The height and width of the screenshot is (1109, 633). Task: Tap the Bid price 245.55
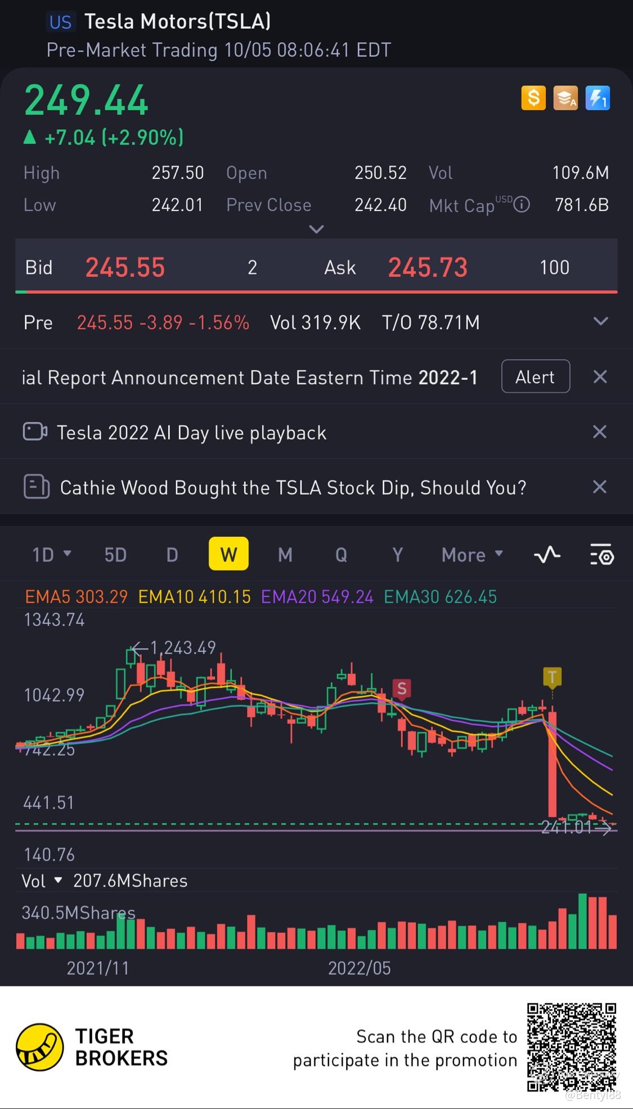[125, 267]
